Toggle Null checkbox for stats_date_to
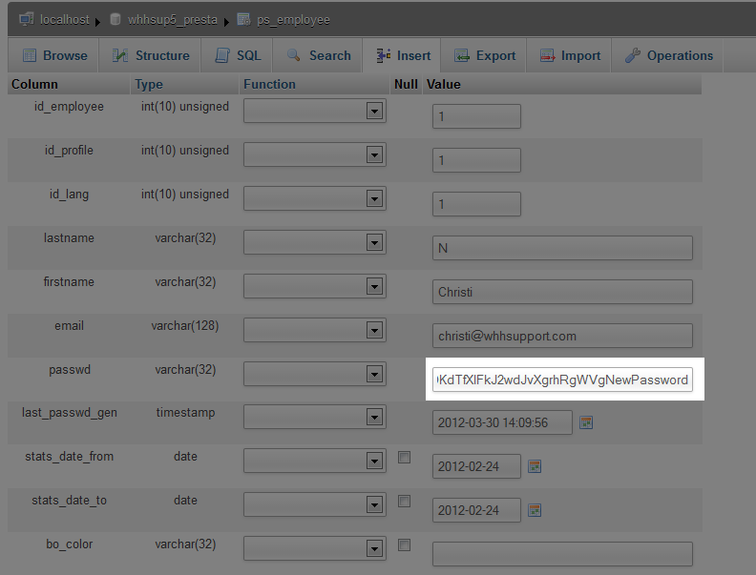Viewport: 756px width, 575px height. point(405,502)
